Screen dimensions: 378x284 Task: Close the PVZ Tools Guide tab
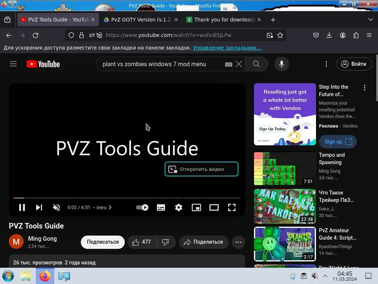[93, 20]
